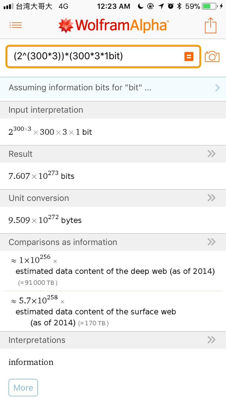Screen dimensions: 226x403
Task: Expand the Unit conversion pod arrows
Action: coord(212,198)
